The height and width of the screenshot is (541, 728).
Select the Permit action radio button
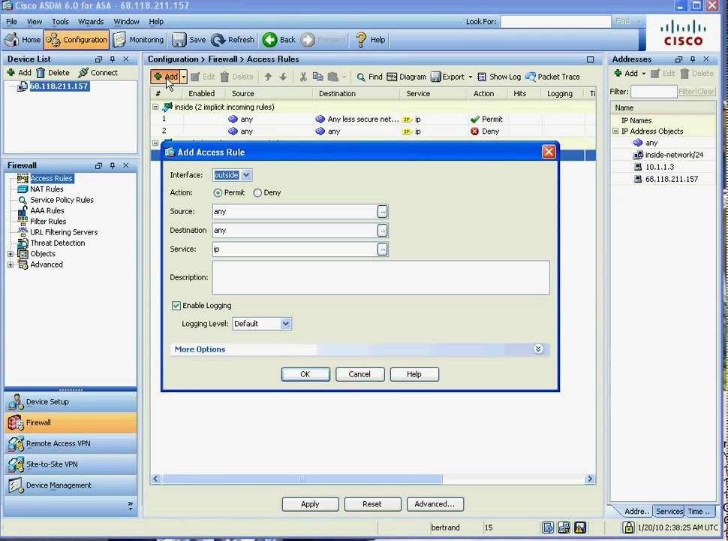pos(218,193)
